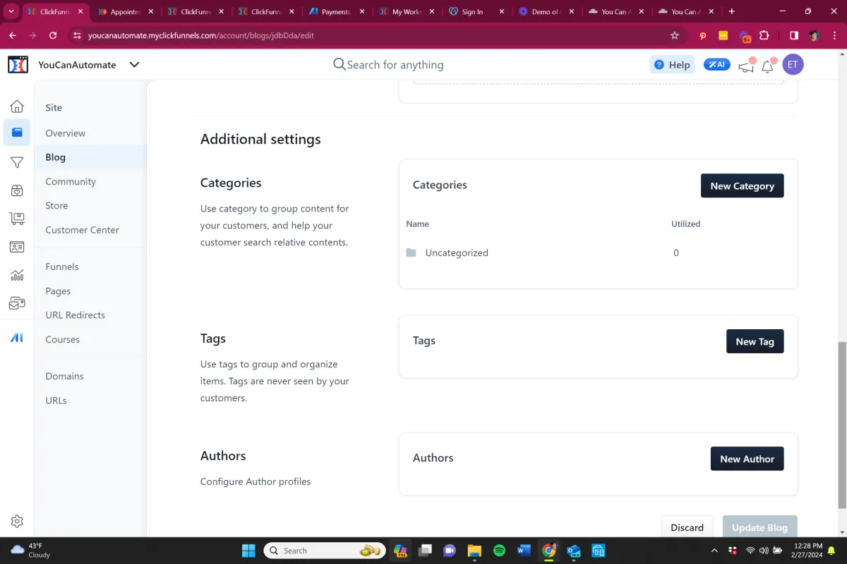
Task: Open the notifications bell icon
Action: [x=767, y=66]
